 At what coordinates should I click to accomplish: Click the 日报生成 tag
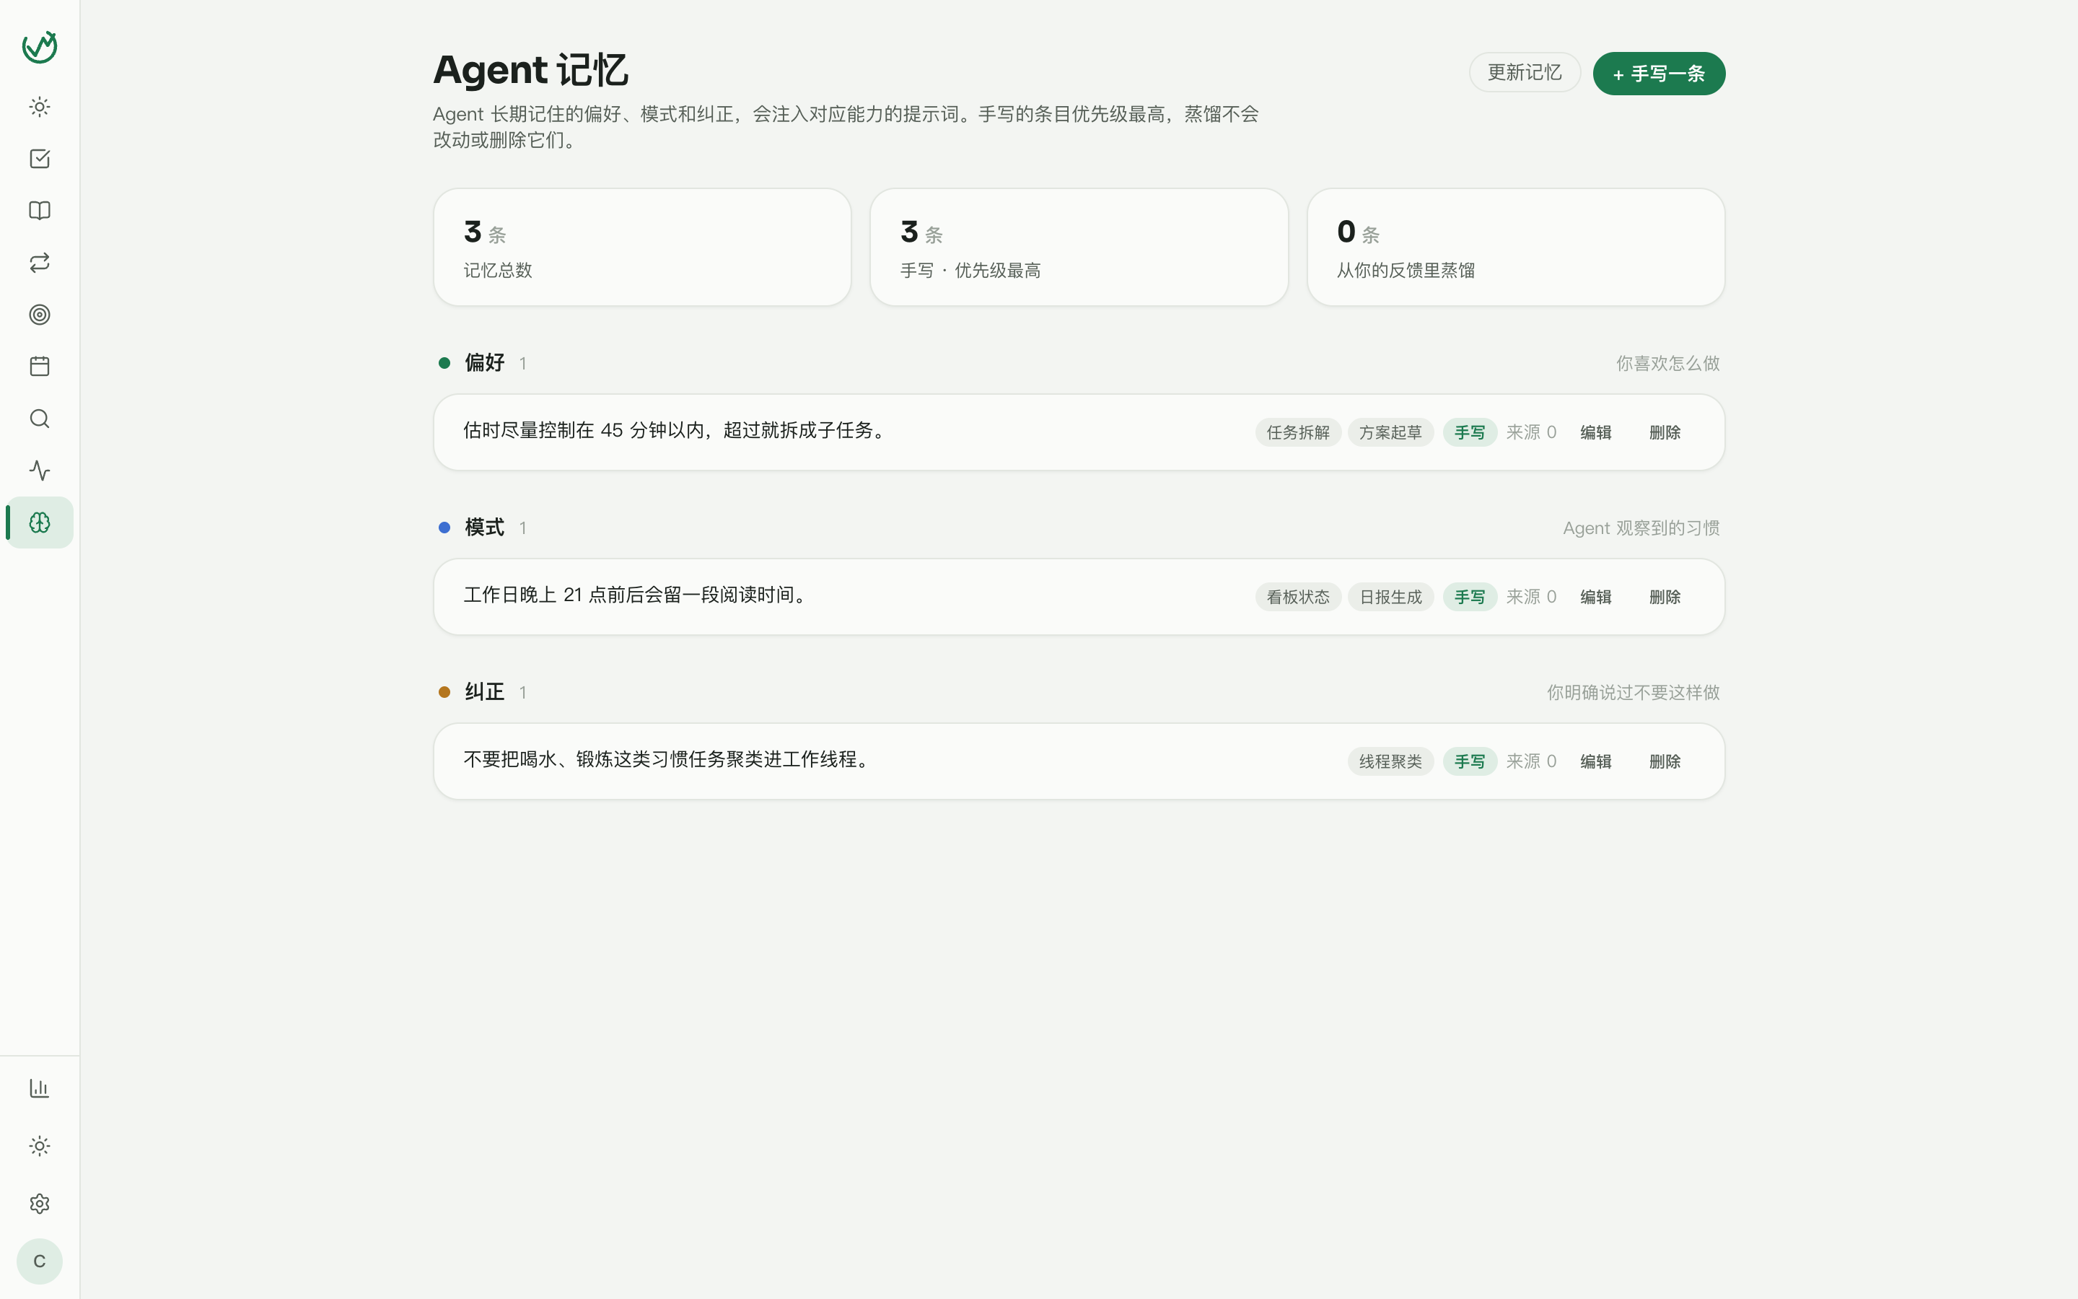click(x=1390, y=597)
